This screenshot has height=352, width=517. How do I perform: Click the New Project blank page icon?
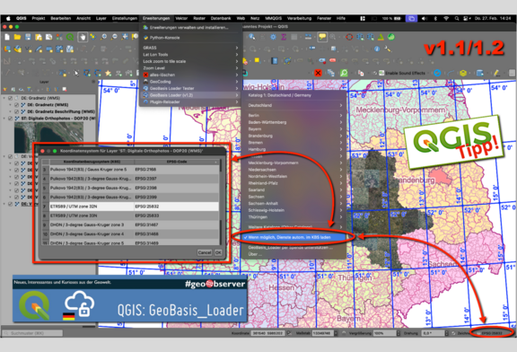tap(7, 38)
